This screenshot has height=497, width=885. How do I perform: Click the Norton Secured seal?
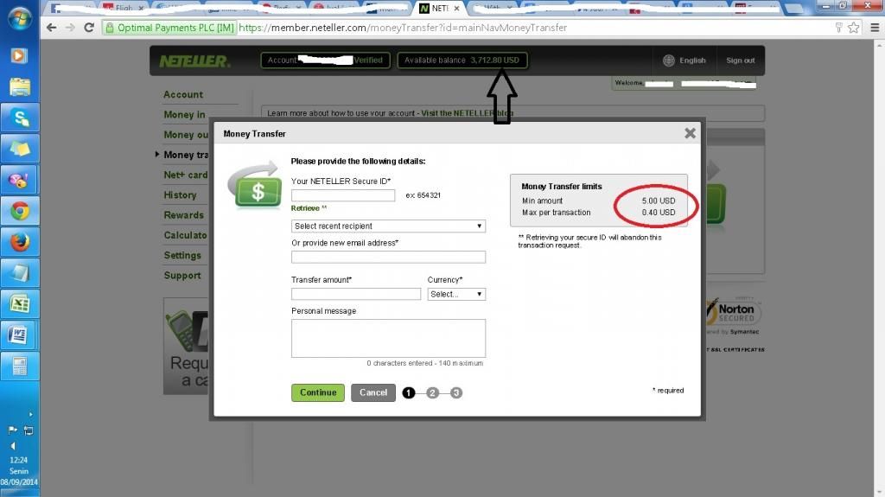click(733, 315)
